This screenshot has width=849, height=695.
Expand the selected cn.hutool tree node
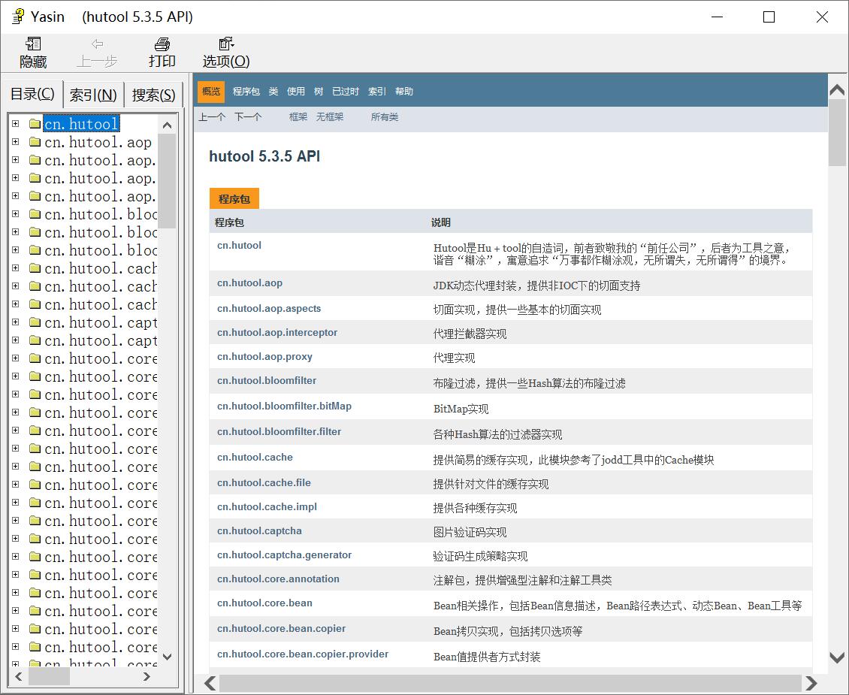(15, 123)
